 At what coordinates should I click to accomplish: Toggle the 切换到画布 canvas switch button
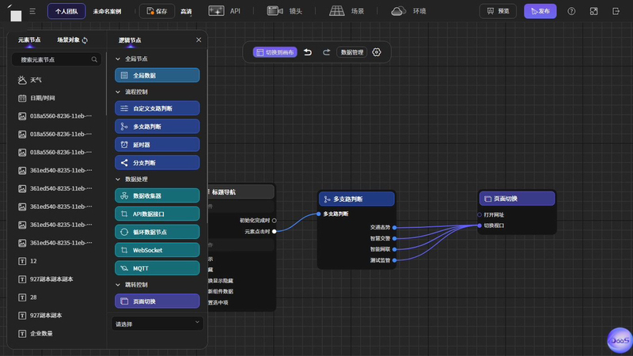tap(275, 52)
